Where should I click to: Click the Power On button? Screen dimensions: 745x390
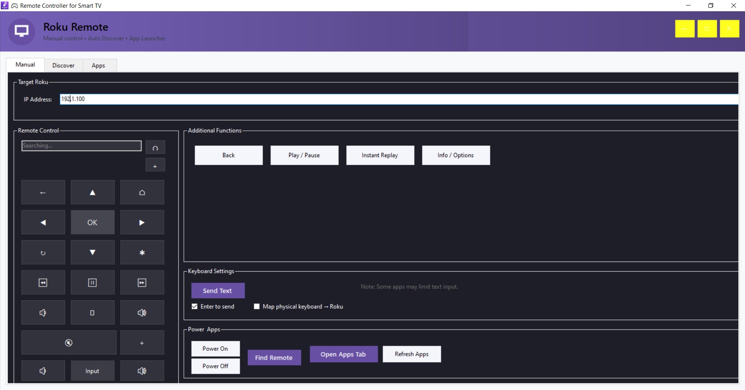click(x=215, y=348)
